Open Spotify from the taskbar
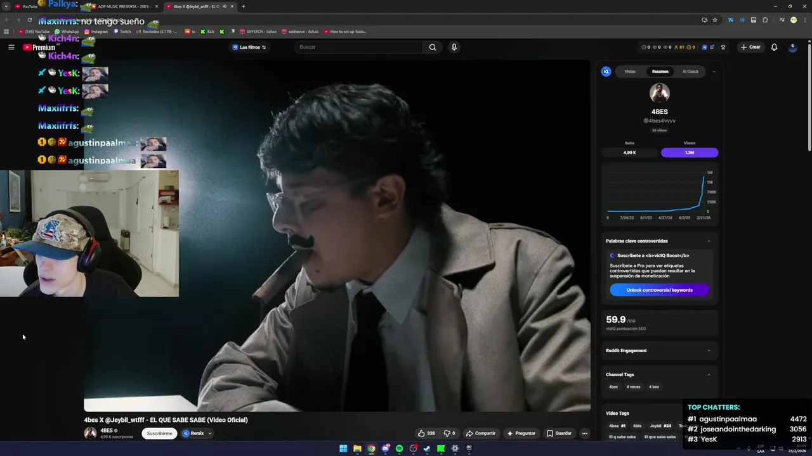812x456 pixels. (x=399, y=448)
